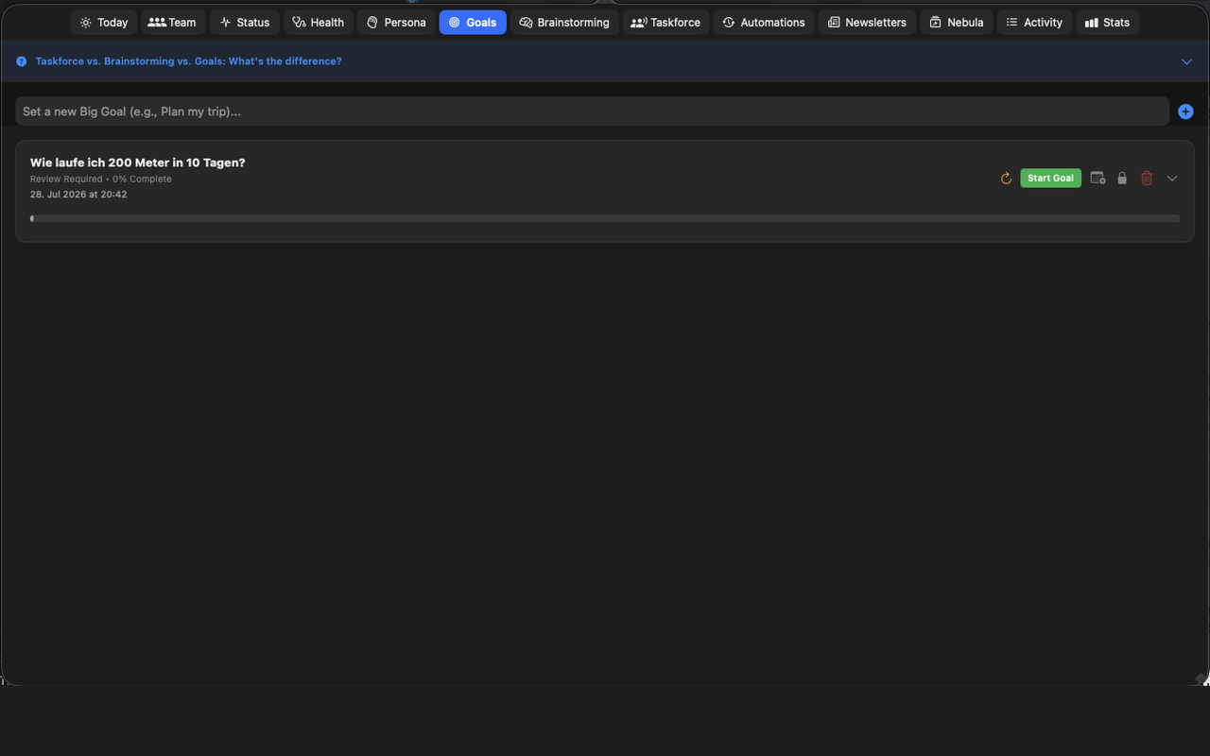Click the green Start Goal button
The width and height of the screenshot is (1210, 756).
pyautogui.click(x=1050, y=179)
